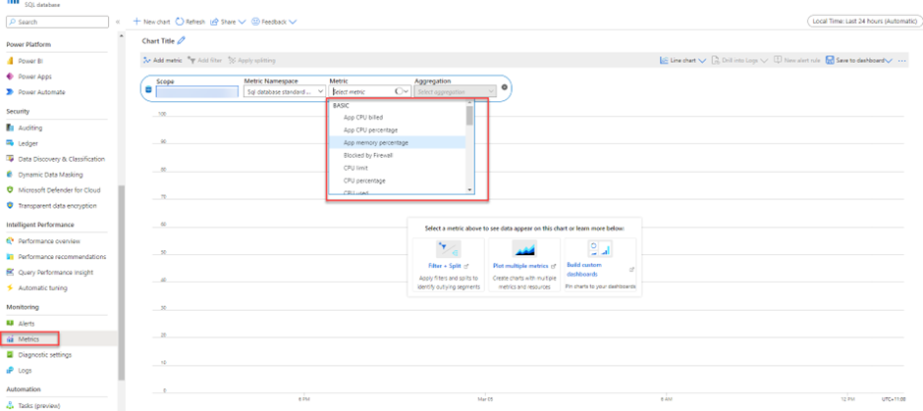Viewport: 923px width, 411px height.
Task: Click the Add metric button
Action: coord(162,61)
